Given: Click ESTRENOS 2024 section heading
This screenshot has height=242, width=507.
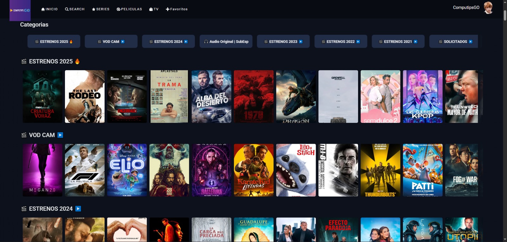Looking at the screenshot, I should coord(51,209).
